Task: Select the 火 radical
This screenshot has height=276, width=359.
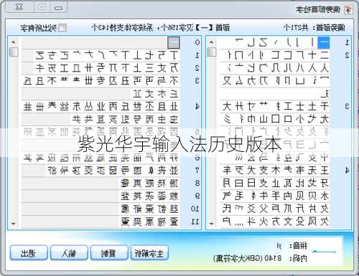Action: (x=264, y=222)
